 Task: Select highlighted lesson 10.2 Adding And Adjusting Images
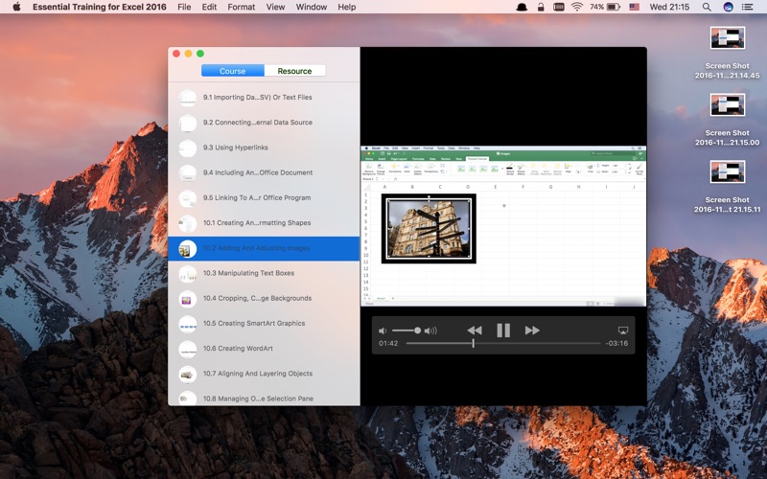click(x=264, y=248)
